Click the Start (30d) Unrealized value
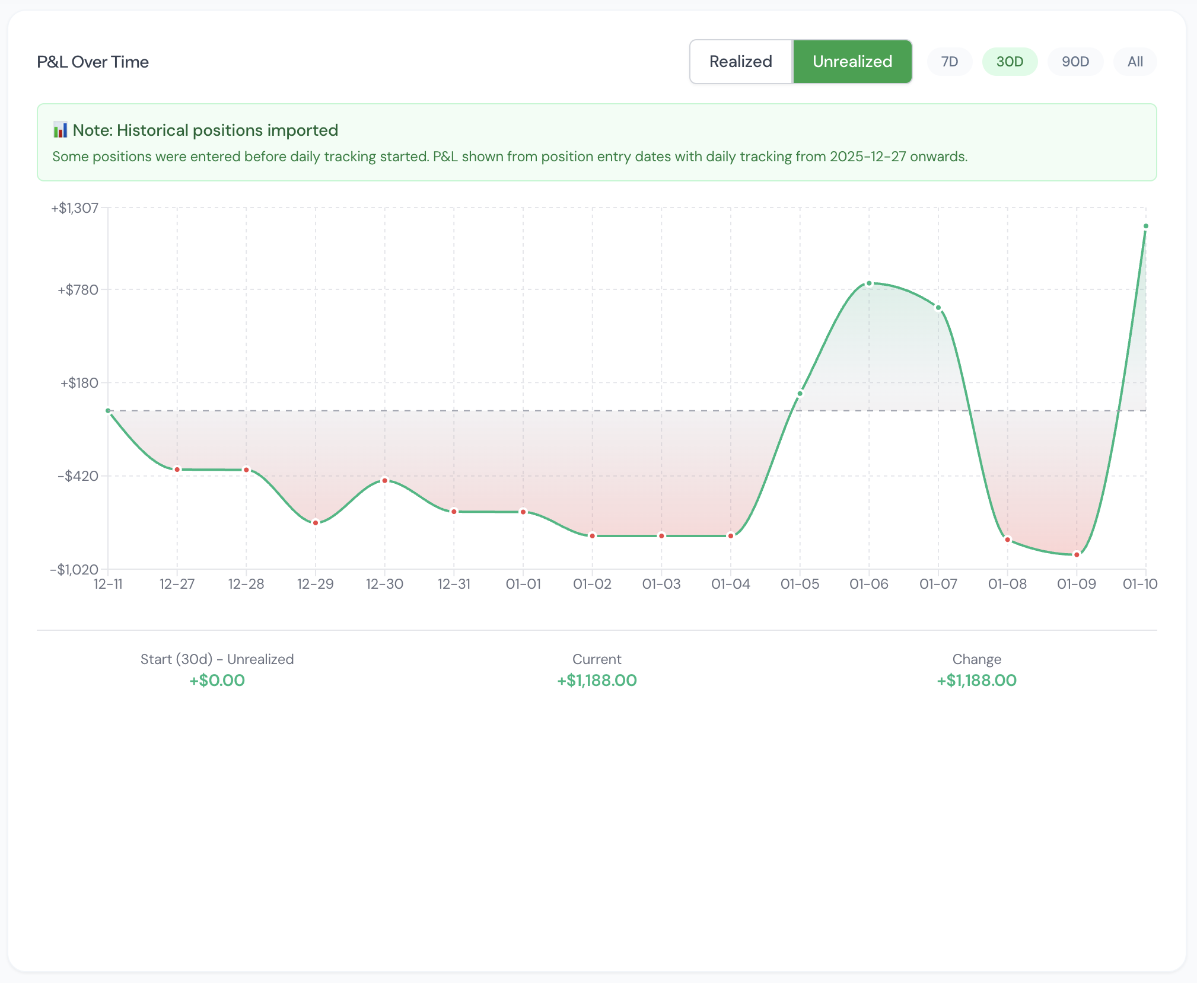Image resolution: width=1197 pixels, height=983 pixels. point(217,680)
